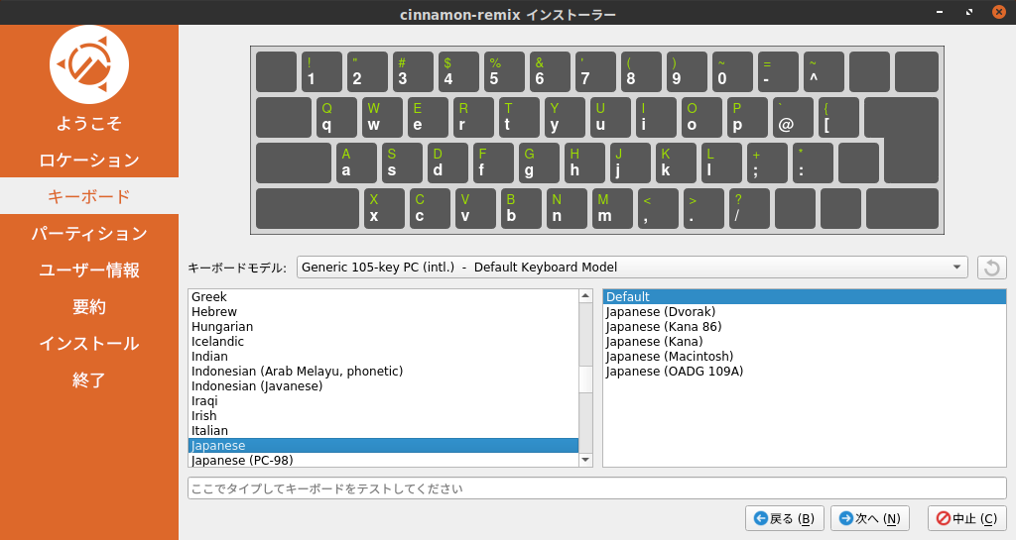
Task: Click the ^ key on keyboard preview
Action: pyautogui.click(x=824, y=71)
